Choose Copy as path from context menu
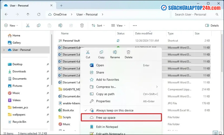The image size is (224, 135). click(x=105, y=94)
